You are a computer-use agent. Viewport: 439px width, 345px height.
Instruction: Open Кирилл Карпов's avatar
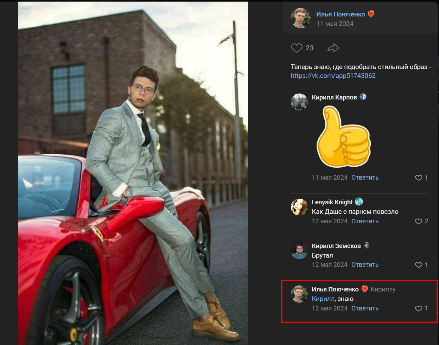(299, 102)
